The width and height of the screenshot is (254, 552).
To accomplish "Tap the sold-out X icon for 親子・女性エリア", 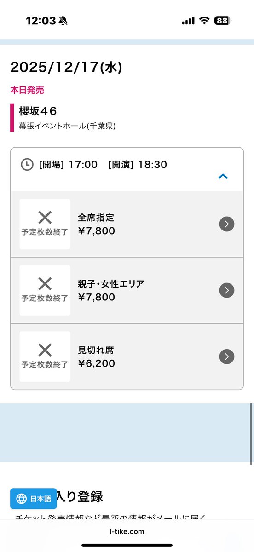I will 45,284.
